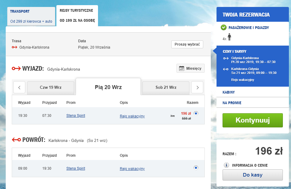Image resolution: width=291 pixels, height=189 pixels.
Task: Click the Do kasy checkout button
Action: [x=253, y=175]
